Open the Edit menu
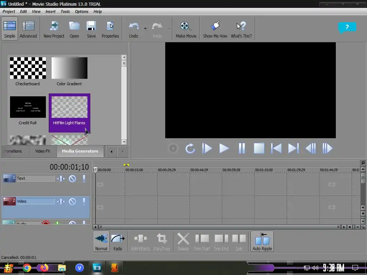 pos(23,11)
